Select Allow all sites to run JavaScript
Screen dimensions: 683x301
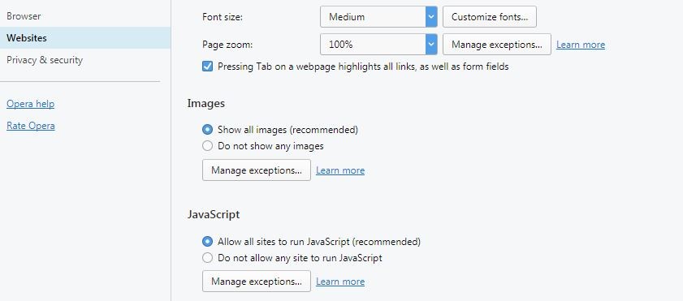pos(208,242)
